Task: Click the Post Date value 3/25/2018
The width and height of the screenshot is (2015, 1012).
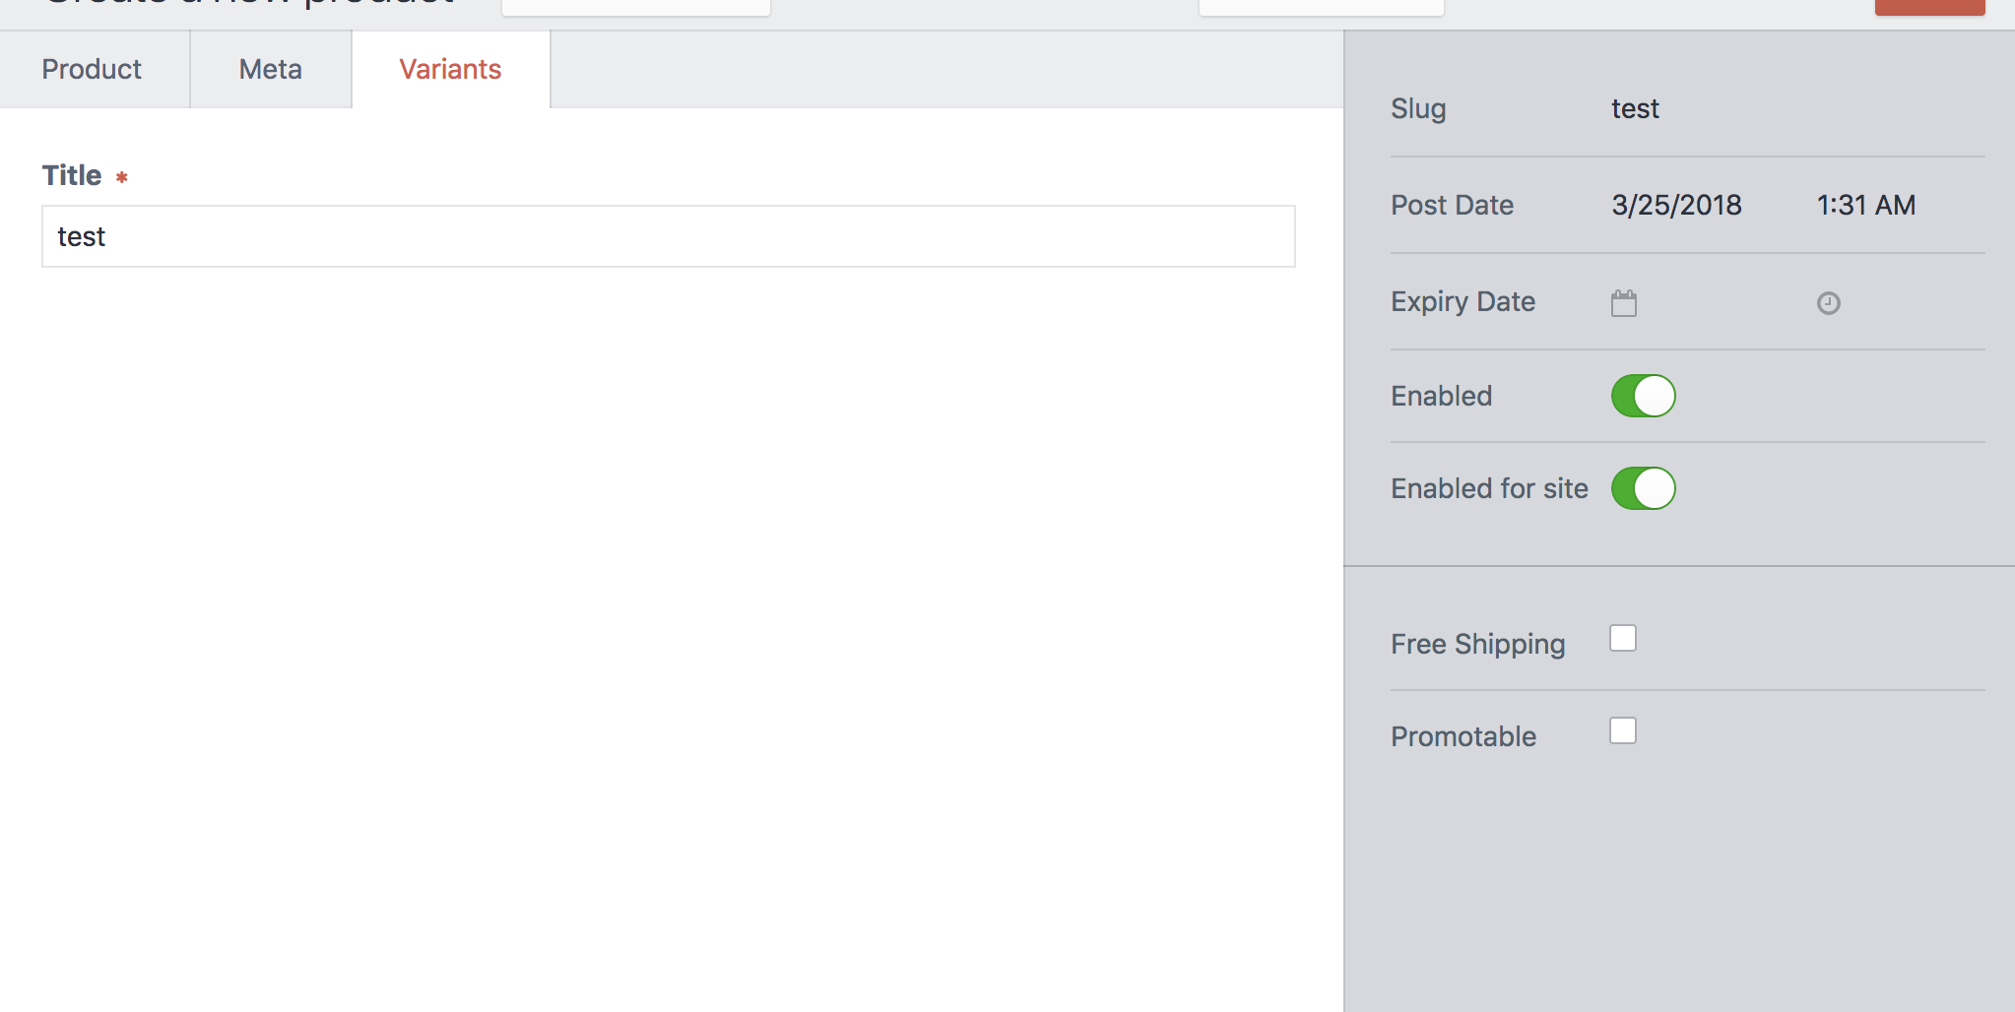Action: click(1675, 205)
